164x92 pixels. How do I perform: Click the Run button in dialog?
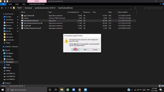(85, 50)
